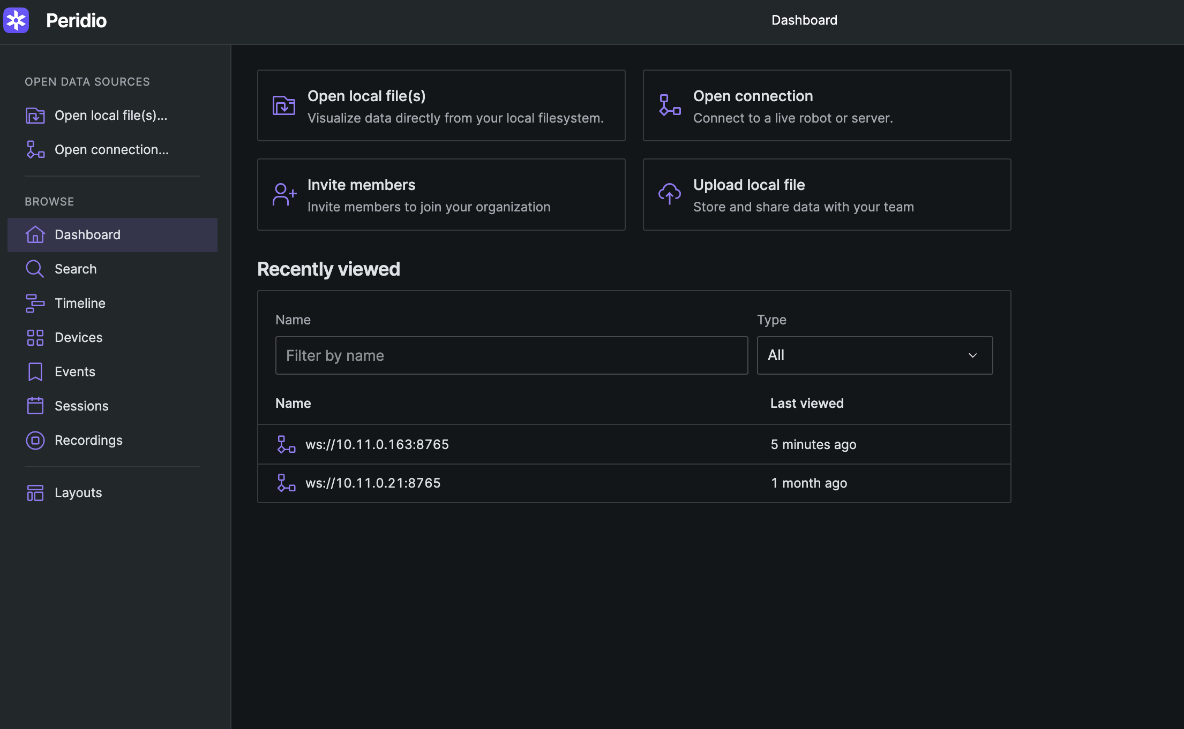Click the connection icon beside sidebar Open connection...
This screenshot has width=1184, height=729.
(35, 150)
